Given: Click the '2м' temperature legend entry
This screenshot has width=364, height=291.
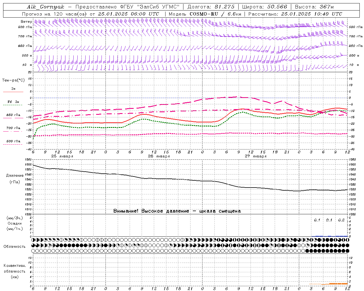Looking at the screenshot, I should click(x=13, y=89).
